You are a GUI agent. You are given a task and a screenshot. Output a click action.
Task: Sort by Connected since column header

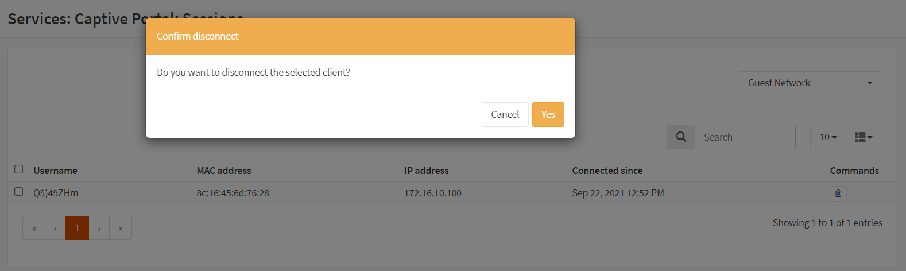click(x=607, y=171)
